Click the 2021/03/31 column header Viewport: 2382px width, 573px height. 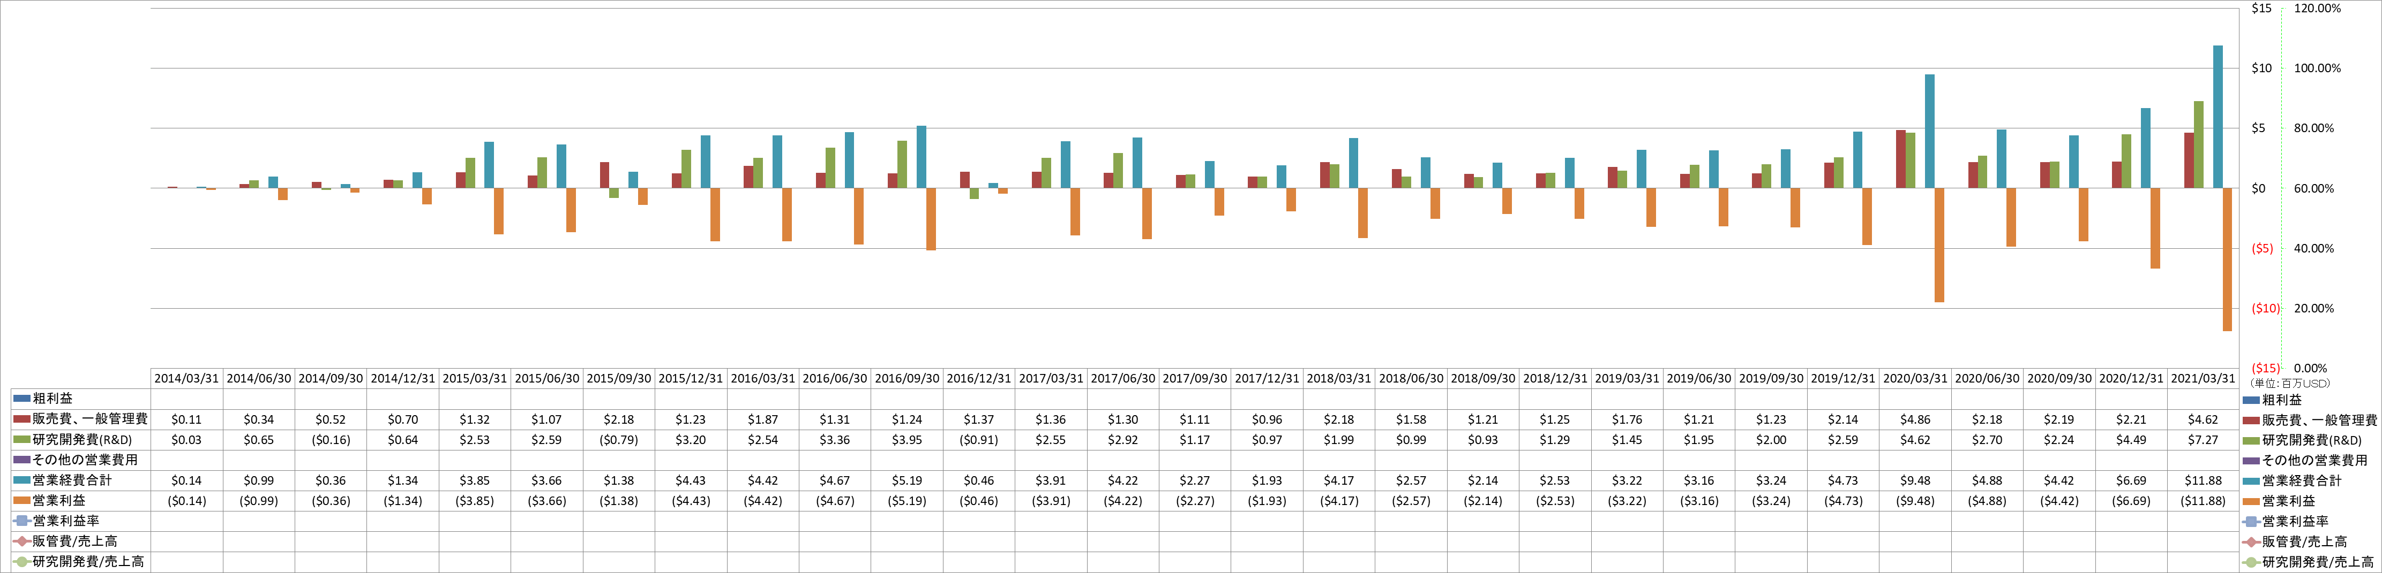[2203, 378]
